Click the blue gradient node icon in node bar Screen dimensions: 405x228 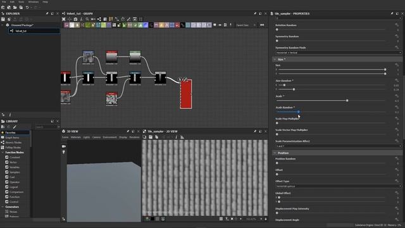pos(146,25)
